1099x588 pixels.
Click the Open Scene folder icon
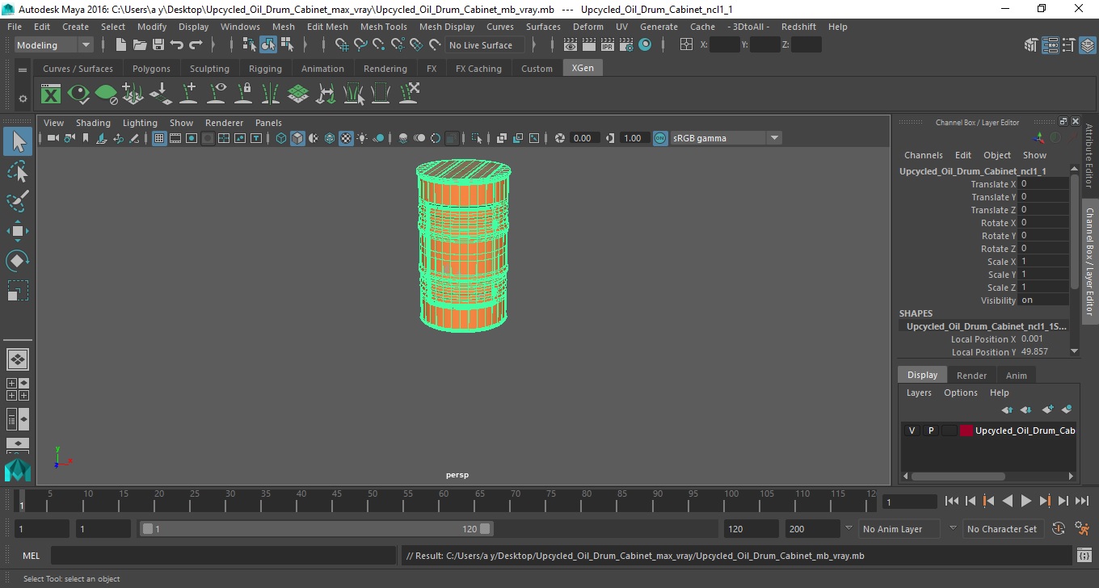click(140, 45)
